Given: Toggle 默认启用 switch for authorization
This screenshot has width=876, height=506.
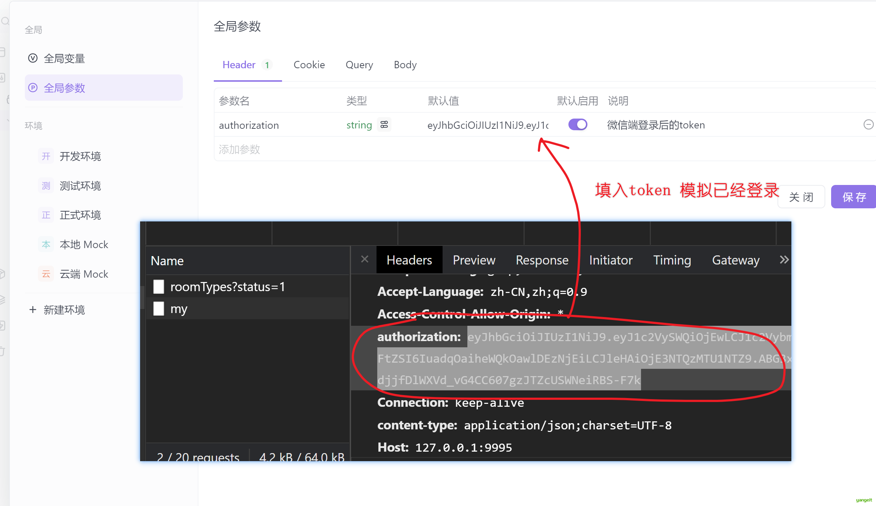Looking at the screenshot, I should coord(578,125).
